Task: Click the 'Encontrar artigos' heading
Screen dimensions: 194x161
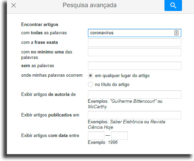Action: point(39,24)
